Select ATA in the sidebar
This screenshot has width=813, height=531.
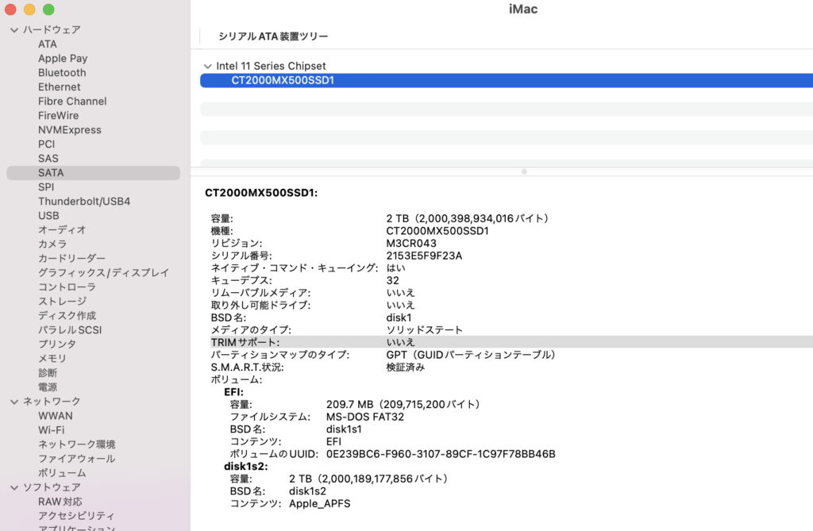(48, 44)
